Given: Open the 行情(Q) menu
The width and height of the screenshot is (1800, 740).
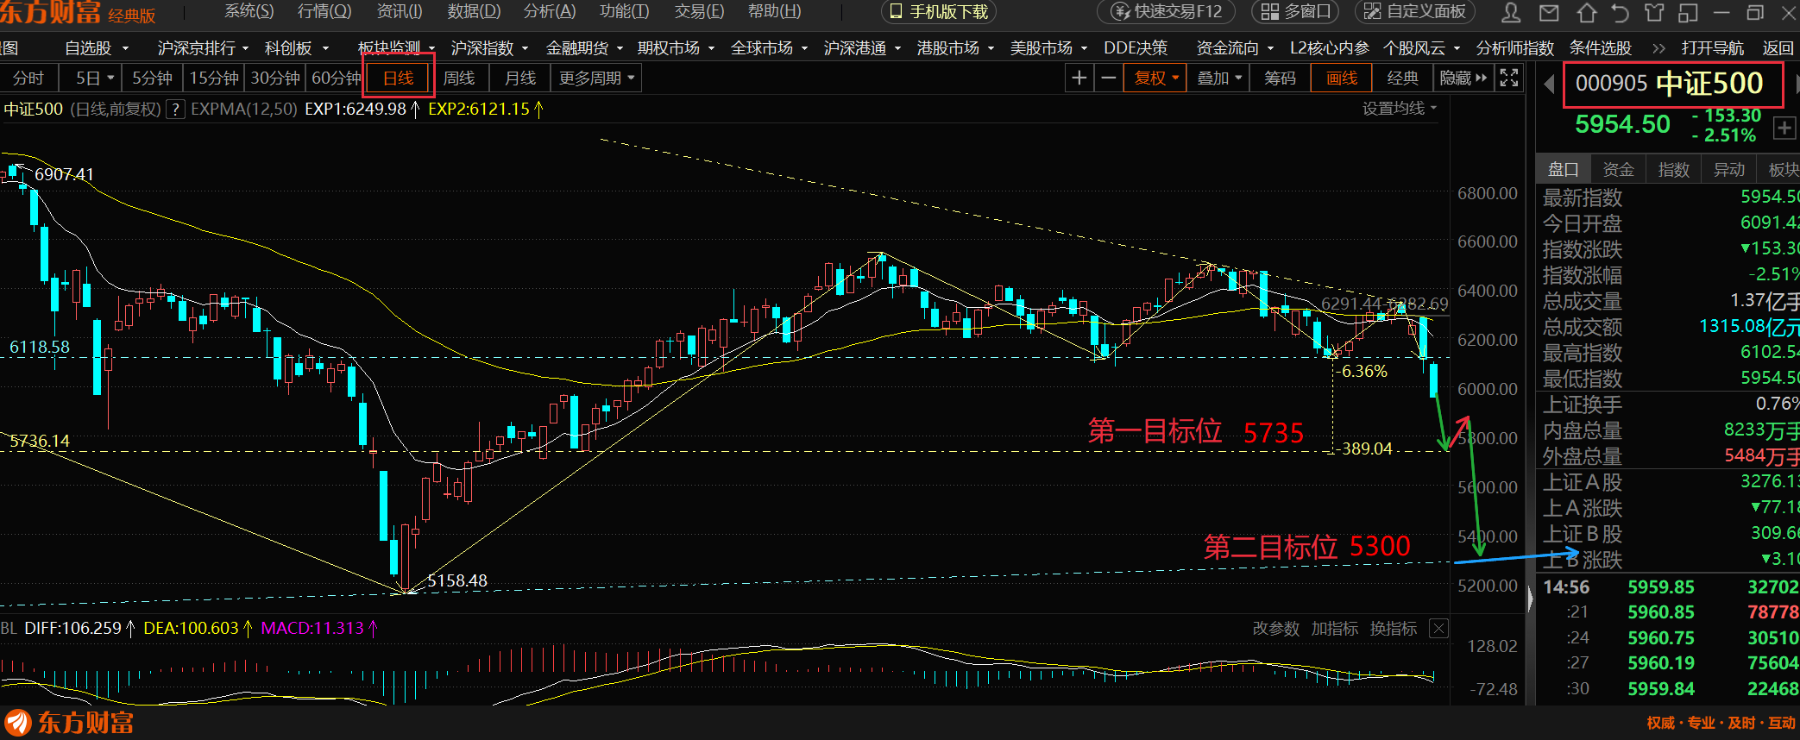Looking at the screenshot, I should [x=324, y=11].
